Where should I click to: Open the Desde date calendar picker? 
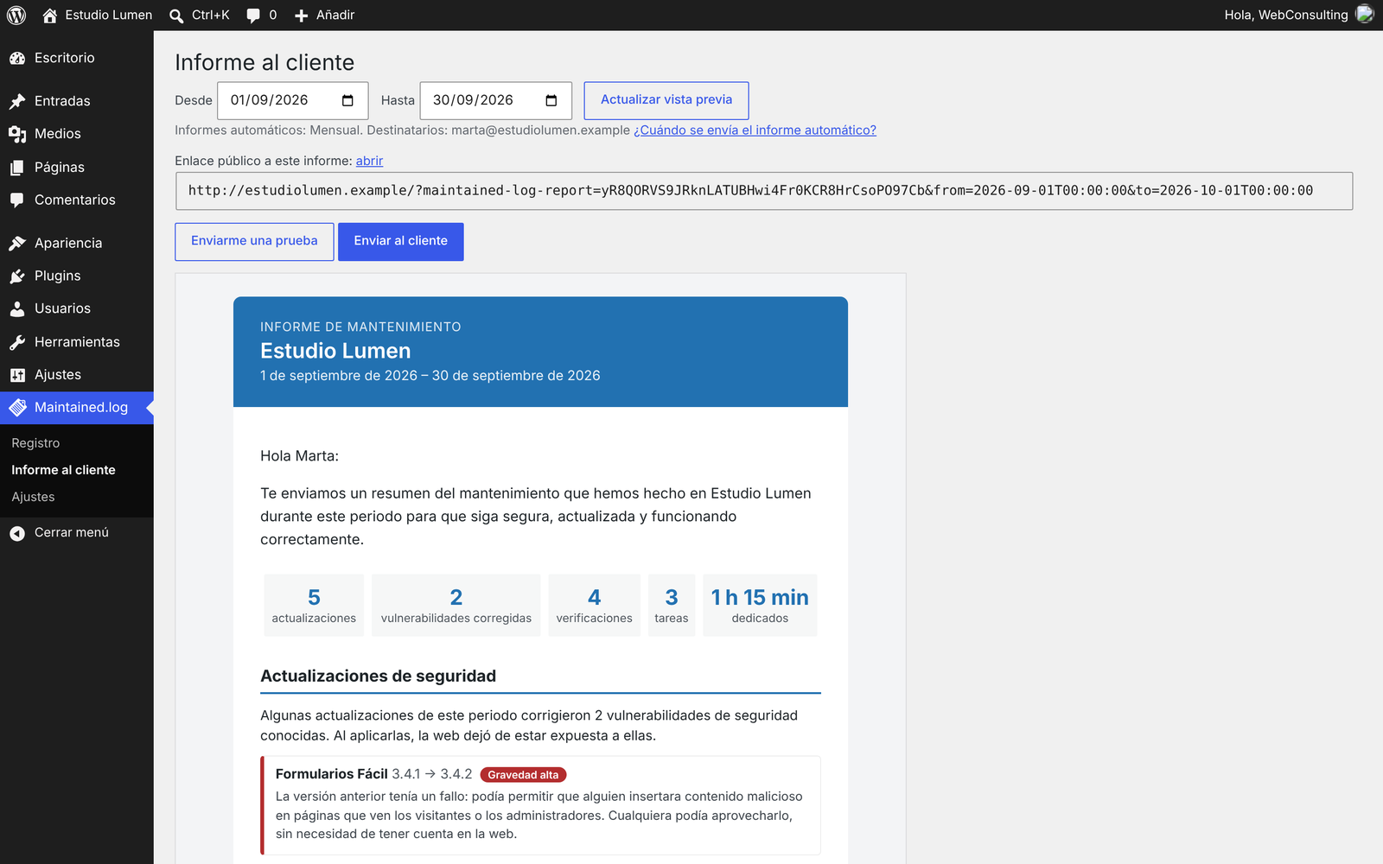tap(347, 100)
